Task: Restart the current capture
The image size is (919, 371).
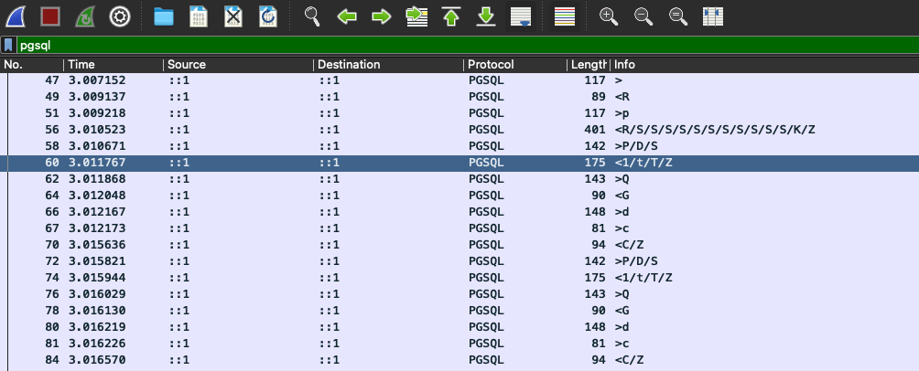Action: (x=85, y=16)
